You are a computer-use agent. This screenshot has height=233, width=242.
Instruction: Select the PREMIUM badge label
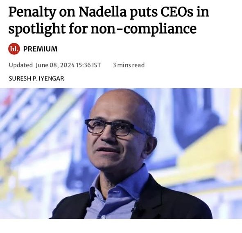[40, 49]
